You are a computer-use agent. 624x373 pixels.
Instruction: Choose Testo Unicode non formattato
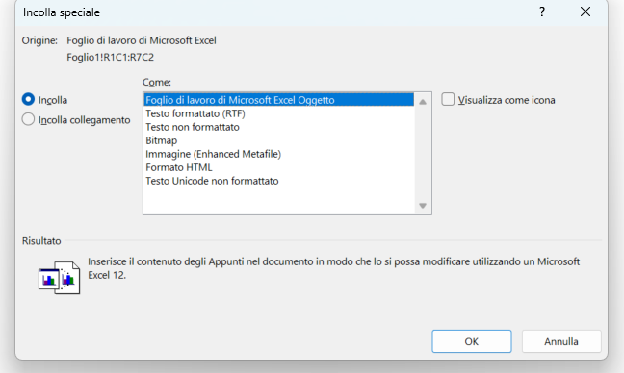(x=278, y=181)
